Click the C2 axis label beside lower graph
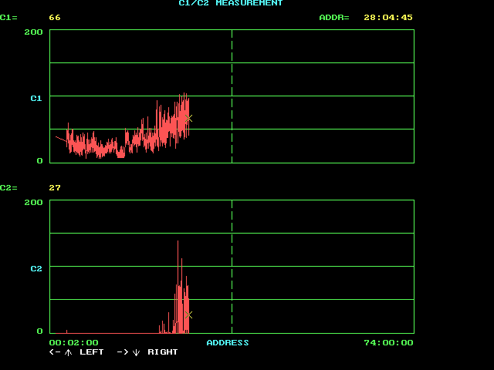 tap(36, 268)
